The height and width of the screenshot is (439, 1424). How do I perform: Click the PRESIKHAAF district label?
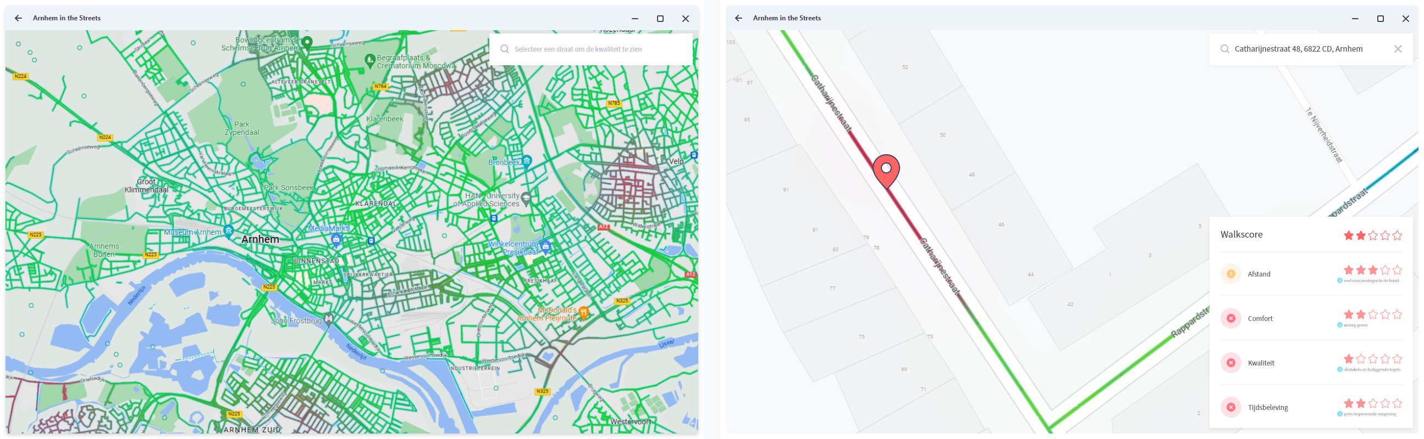click(x=540, y=281)
